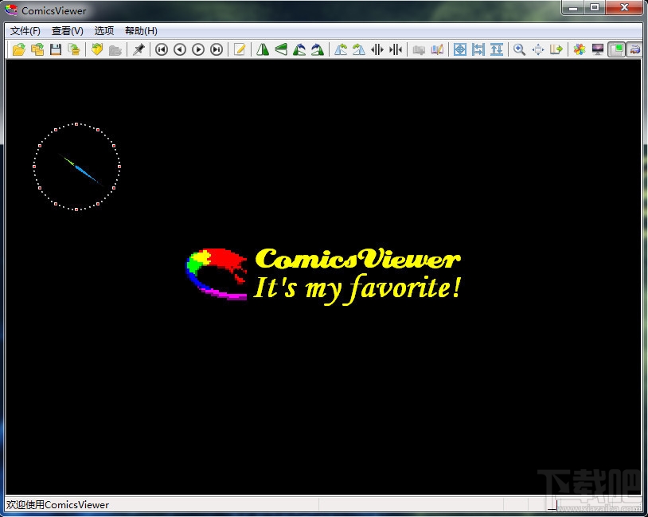Go to the previous page
Screen dimensions: 648x517
pos(180,49)
